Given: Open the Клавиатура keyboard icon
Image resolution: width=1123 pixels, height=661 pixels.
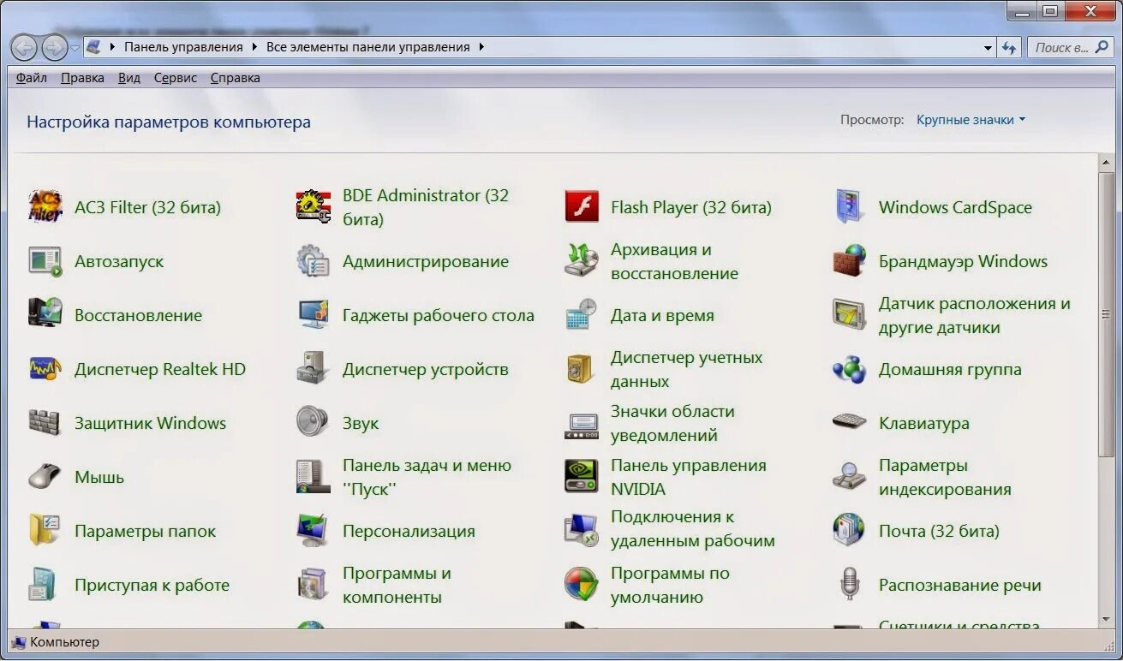Looking at the screenshot, I should (849, 423).
